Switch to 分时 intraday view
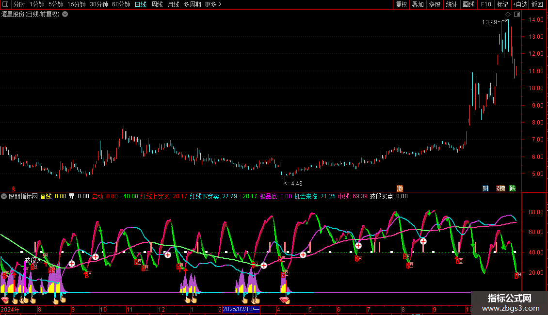548x315 pixels. point(19,5)
